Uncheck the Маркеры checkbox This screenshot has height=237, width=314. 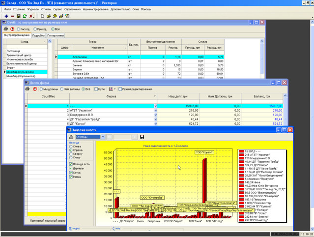point(71,169)
